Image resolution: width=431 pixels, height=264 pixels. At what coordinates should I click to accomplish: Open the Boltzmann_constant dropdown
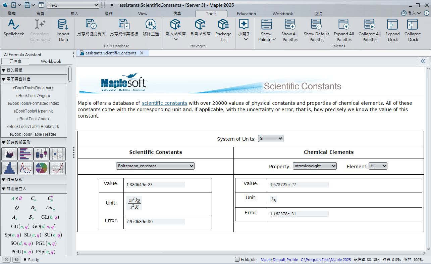(x=155, y=166)
